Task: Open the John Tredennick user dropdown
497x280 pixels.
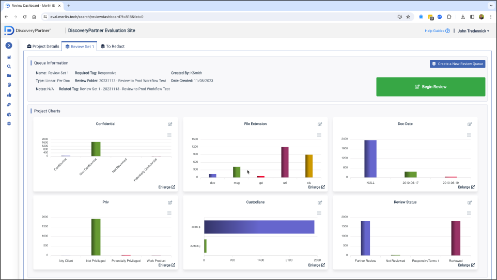Action: [473, 31]
